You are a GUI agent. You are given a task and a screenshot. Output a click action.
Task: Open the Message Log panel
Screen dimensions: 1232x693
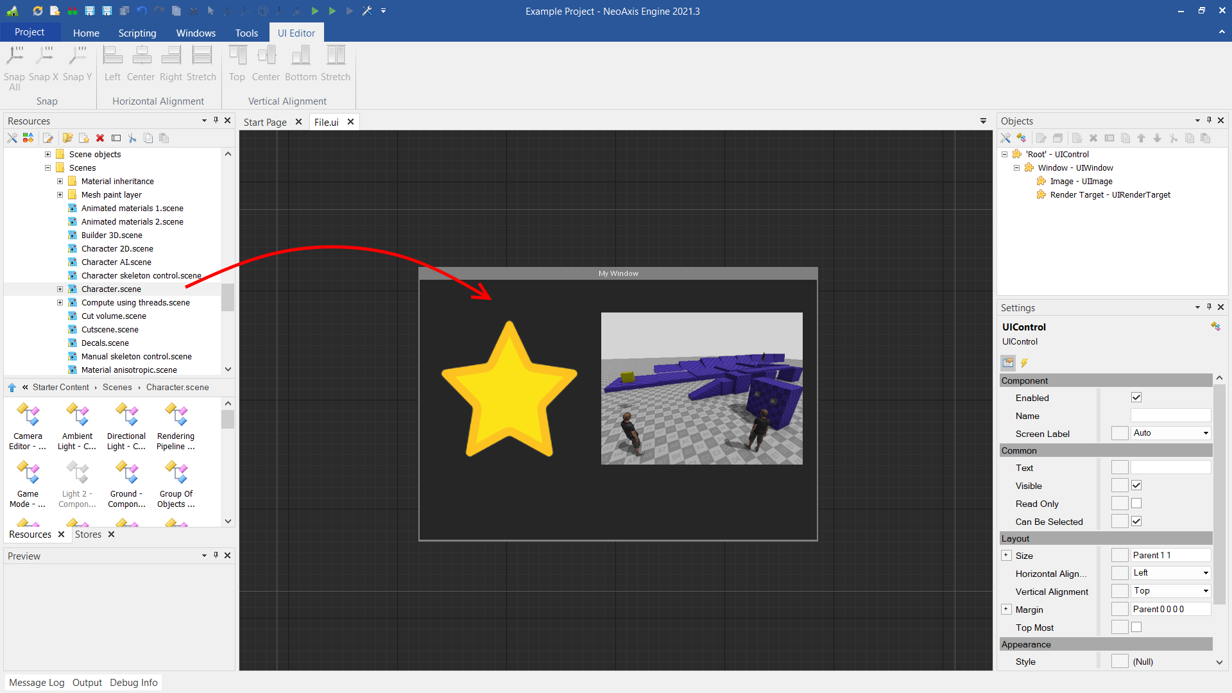pyautogui.click(x=37, y=683)
